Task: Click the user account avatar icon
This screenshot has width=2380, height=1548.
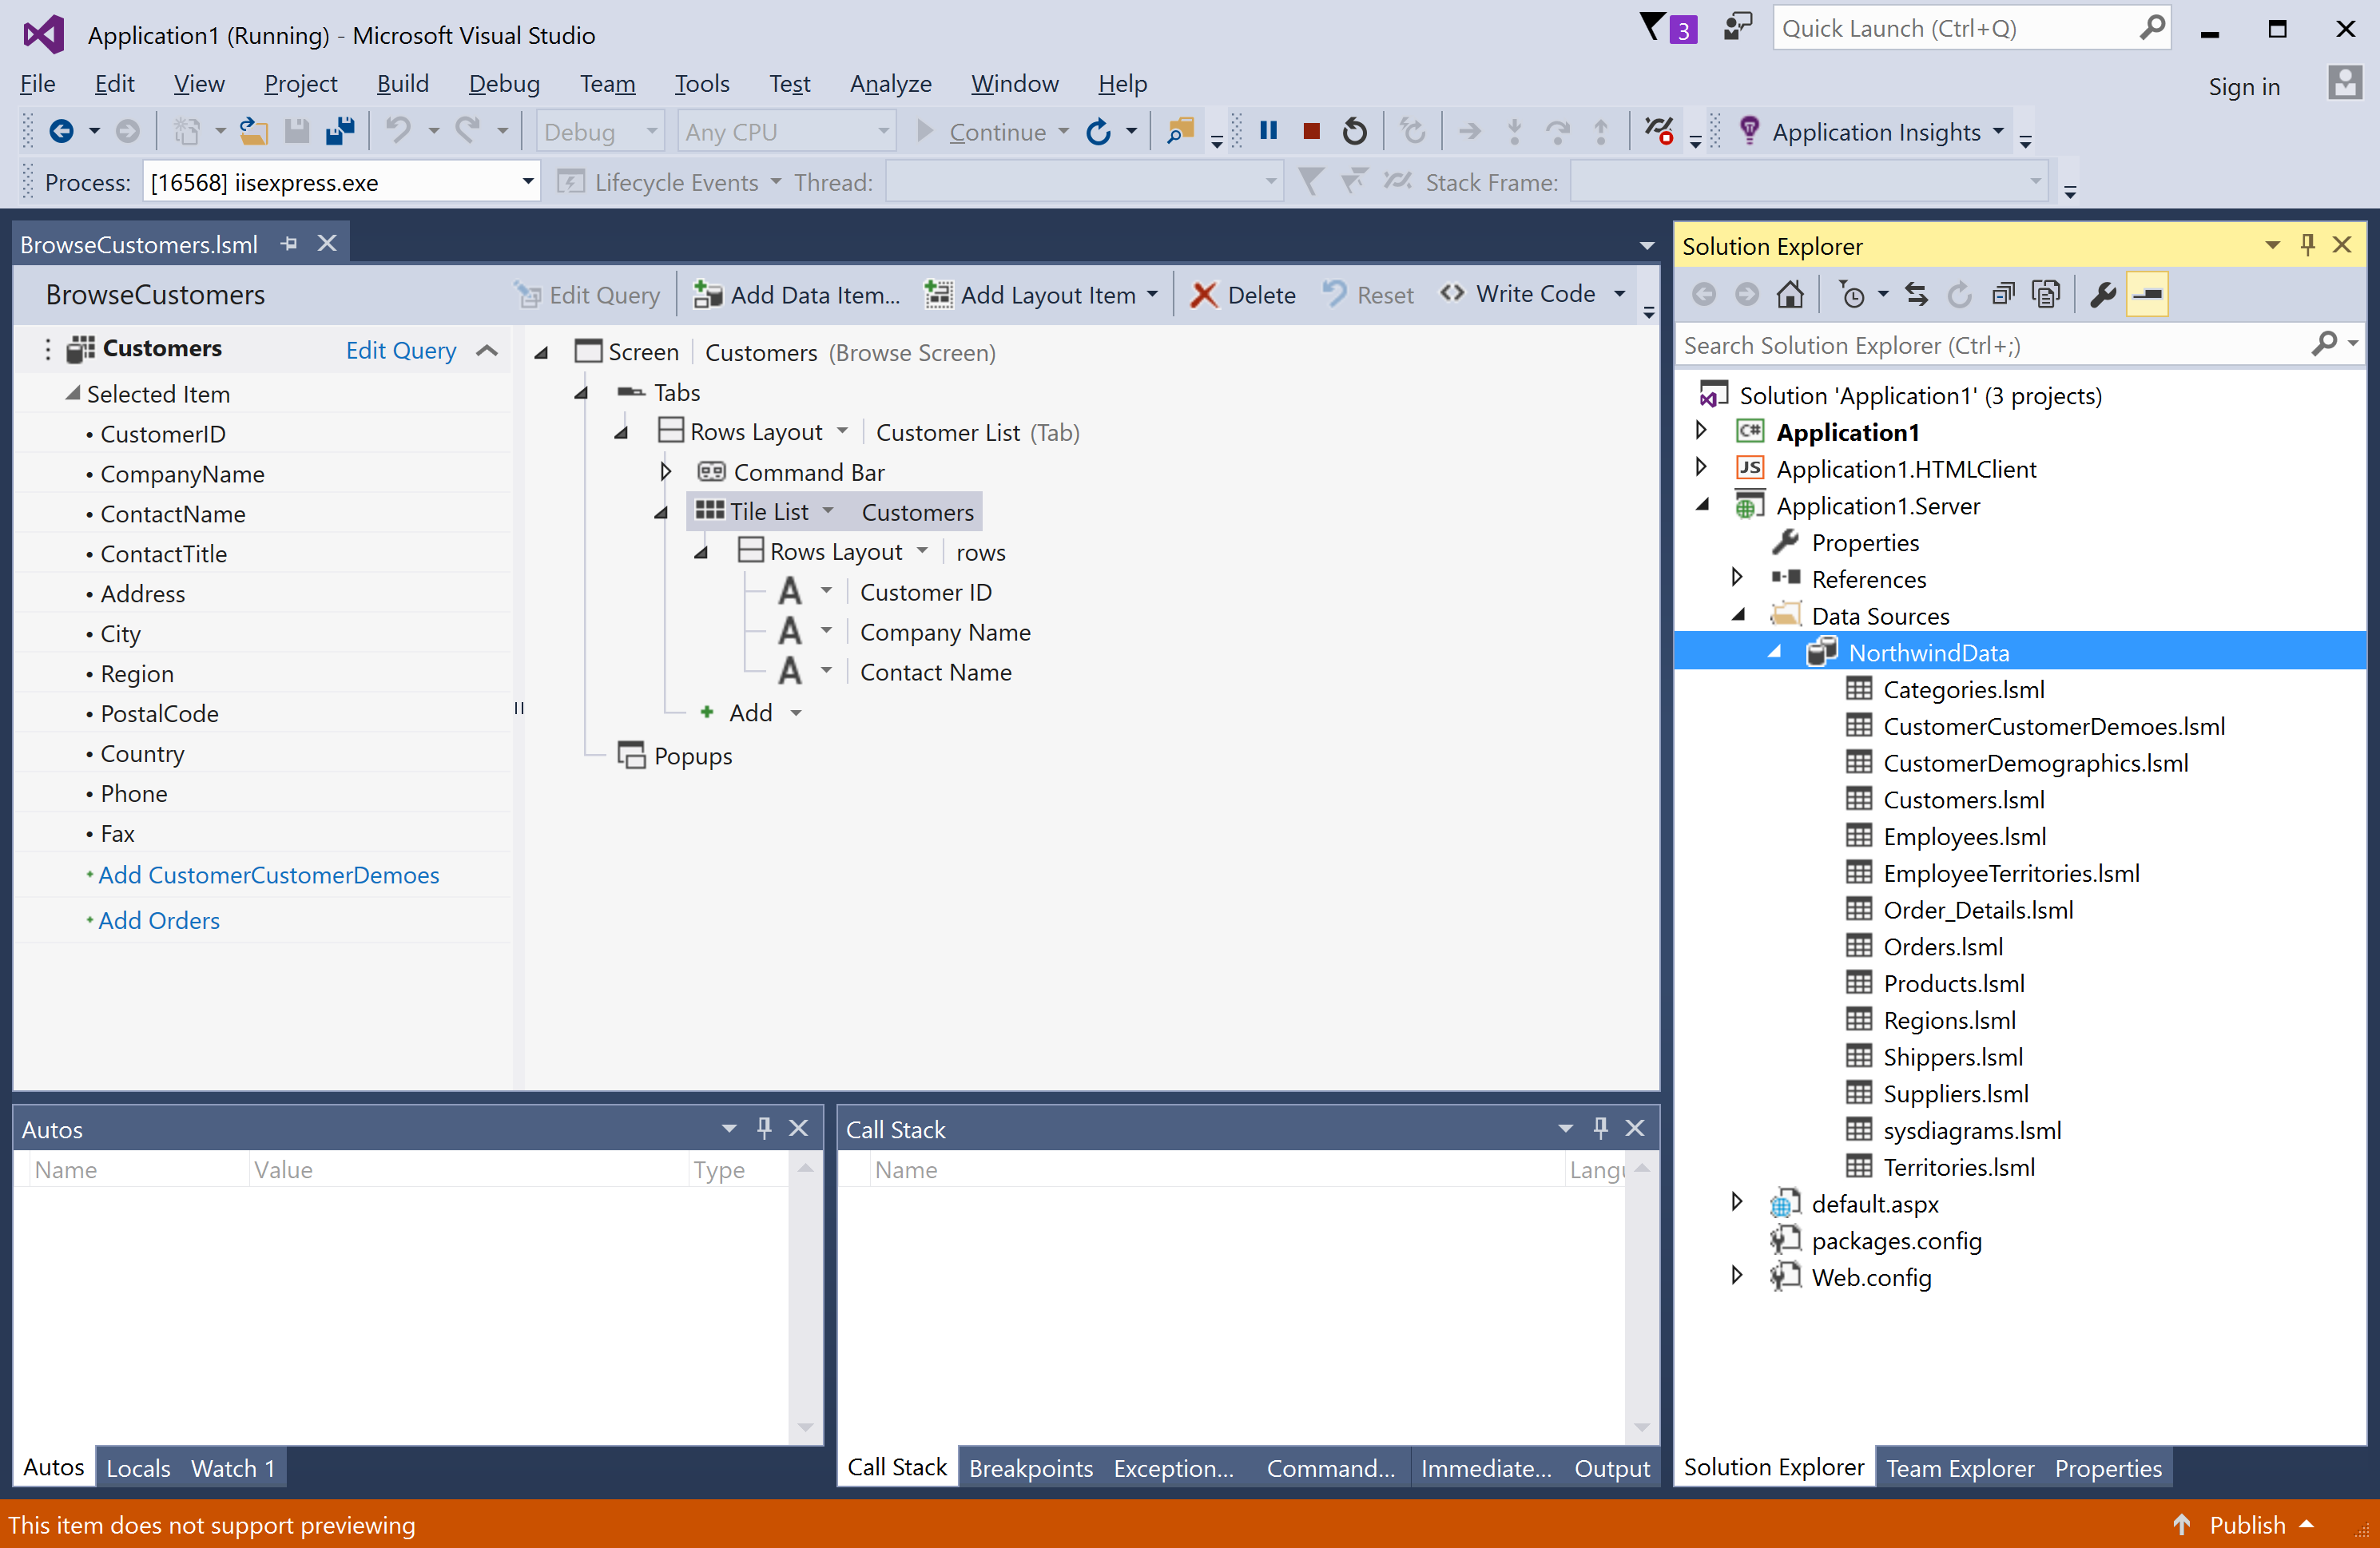Action: 2344,83
